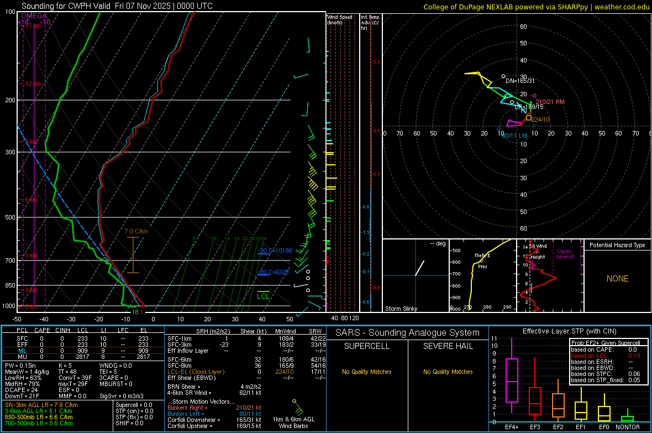Click the SUPERCELL analogue heading
Viewport: 652px width, 433px height.
(367, 346)
